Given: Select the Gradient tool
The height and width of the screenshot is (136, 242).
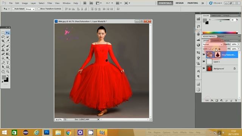Looking at the screenshot, I should click(8, 54).
